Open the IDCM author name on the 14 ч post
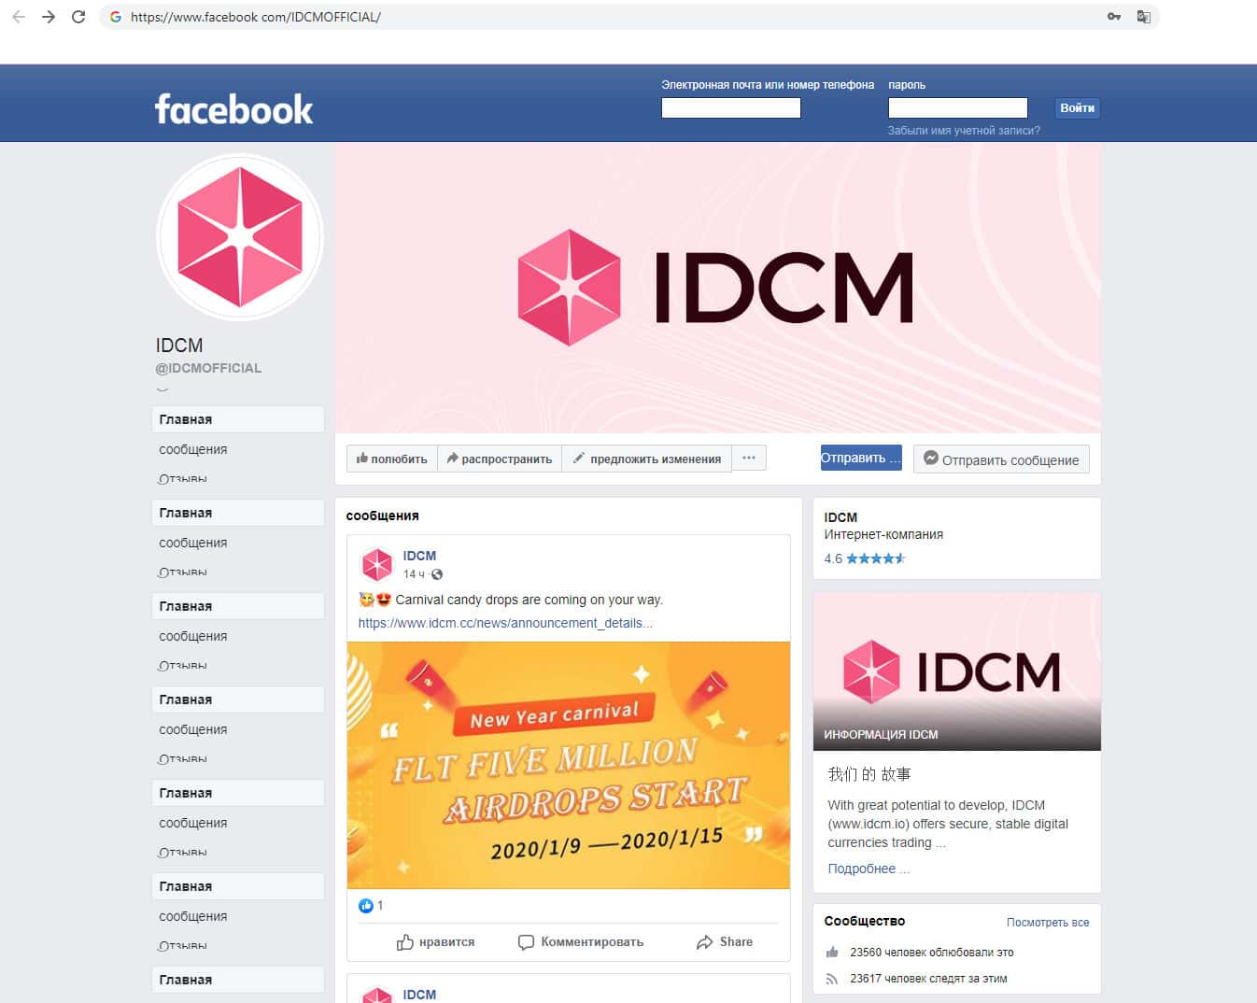 pyautogui.click(x=419, y=556)
